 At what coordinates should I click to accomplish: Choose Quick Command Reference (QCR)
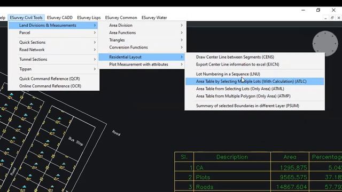53,78
